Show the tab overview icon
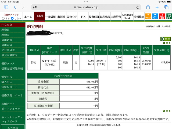This screenshot has height=129, width=172. 166,7
